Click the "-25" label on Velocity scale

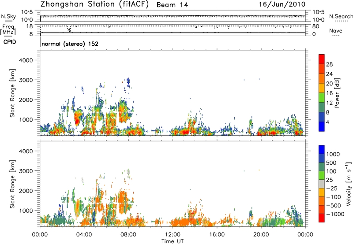click(332, 189)
